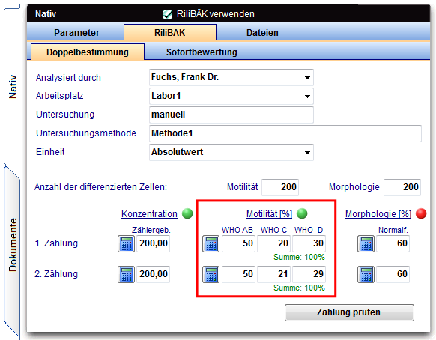Open the Konzentration link

[149, 213]
